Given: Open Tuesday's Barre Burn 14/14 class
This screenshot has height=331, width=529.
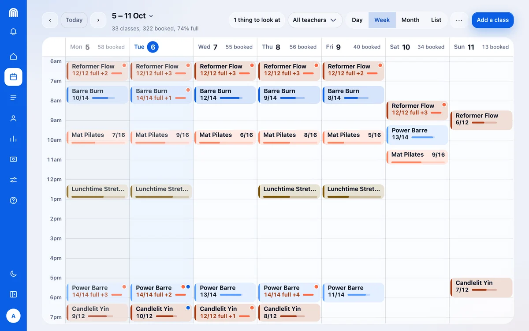Looking at the screenshot, I should (x=161, y=95).
